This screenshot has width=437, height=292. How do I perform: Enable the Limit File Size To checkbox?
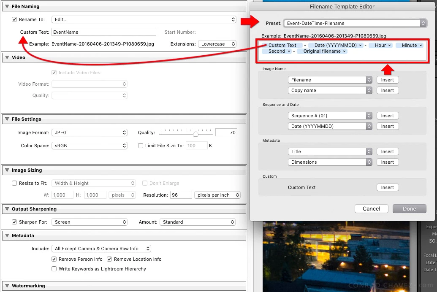click(141, 146)
